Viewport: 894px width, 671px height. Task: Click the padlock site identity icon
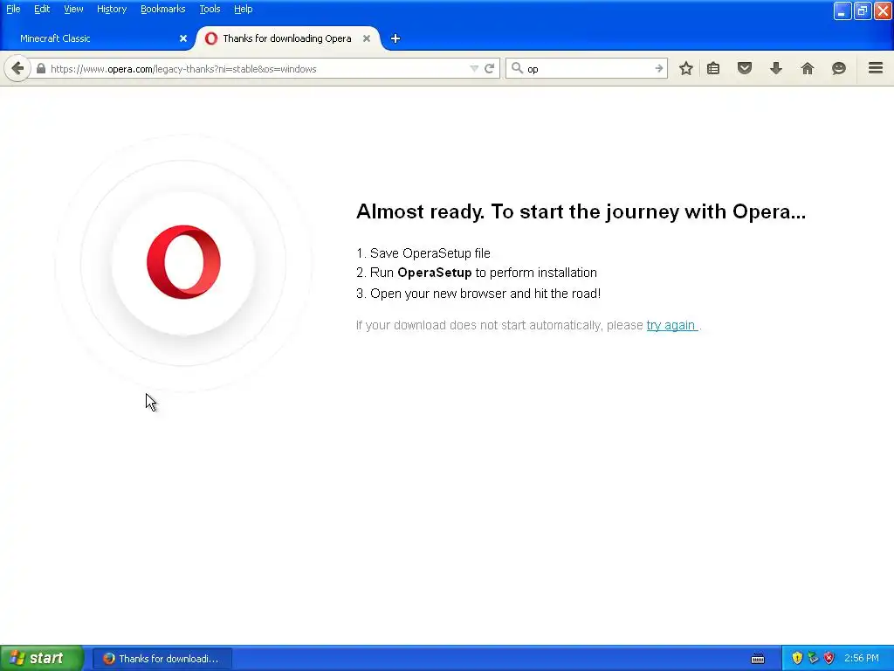(40, 68)
